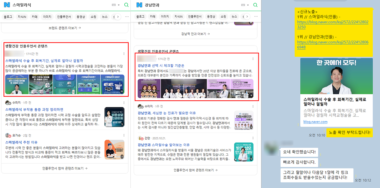Open 인플루언서 참여 콘텐츠 더보기 under 스마일라식
The height and width of the screenshot is (188, 380).
[x=65, y=168]
